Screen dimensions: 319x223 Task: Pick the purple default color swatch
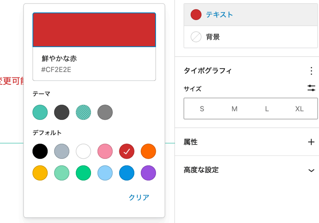(x=148, y=173)
